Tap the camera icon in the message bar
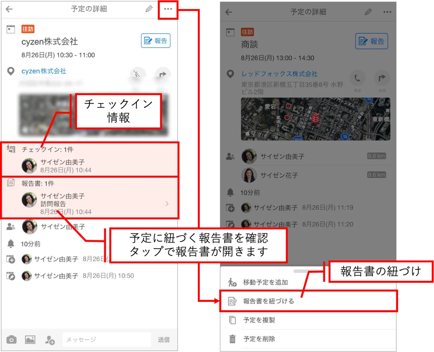This screenshot has height=352, width=434. [12, 339]
